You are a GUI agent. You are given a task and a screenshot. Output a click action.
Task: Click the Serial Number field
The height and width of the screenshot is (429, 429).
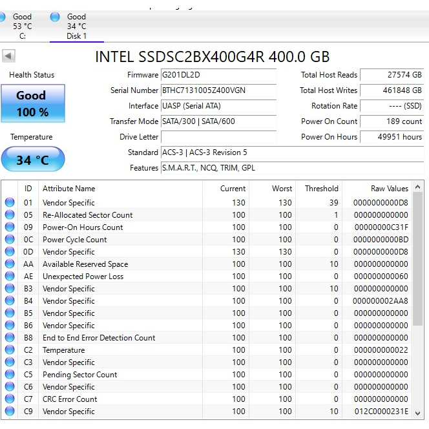(218, 90)
